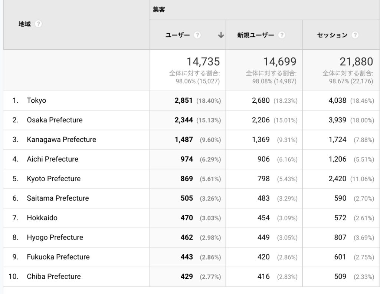Click help icon beside 新規ユーザー column

(282, 35)
